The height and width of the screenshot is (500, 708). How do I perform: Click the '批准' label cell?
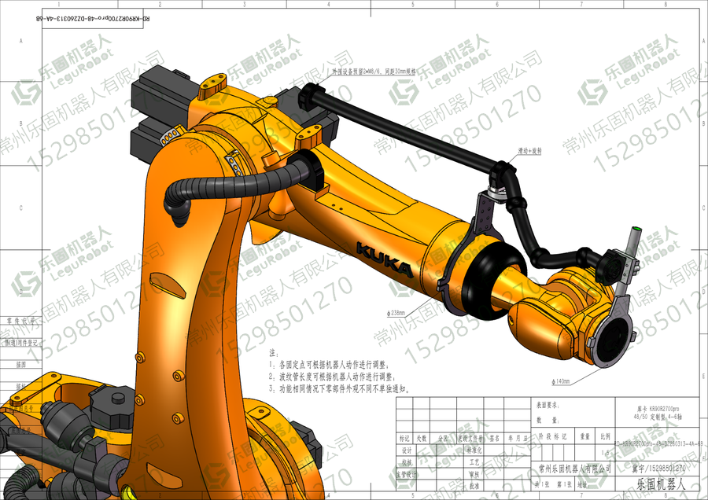(x=474, y=487)
